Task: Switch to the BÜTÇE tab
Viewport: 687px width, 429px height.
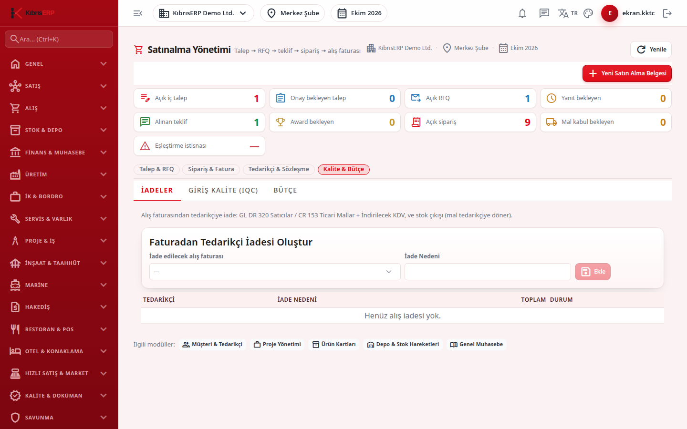Action: pos(285,190)
